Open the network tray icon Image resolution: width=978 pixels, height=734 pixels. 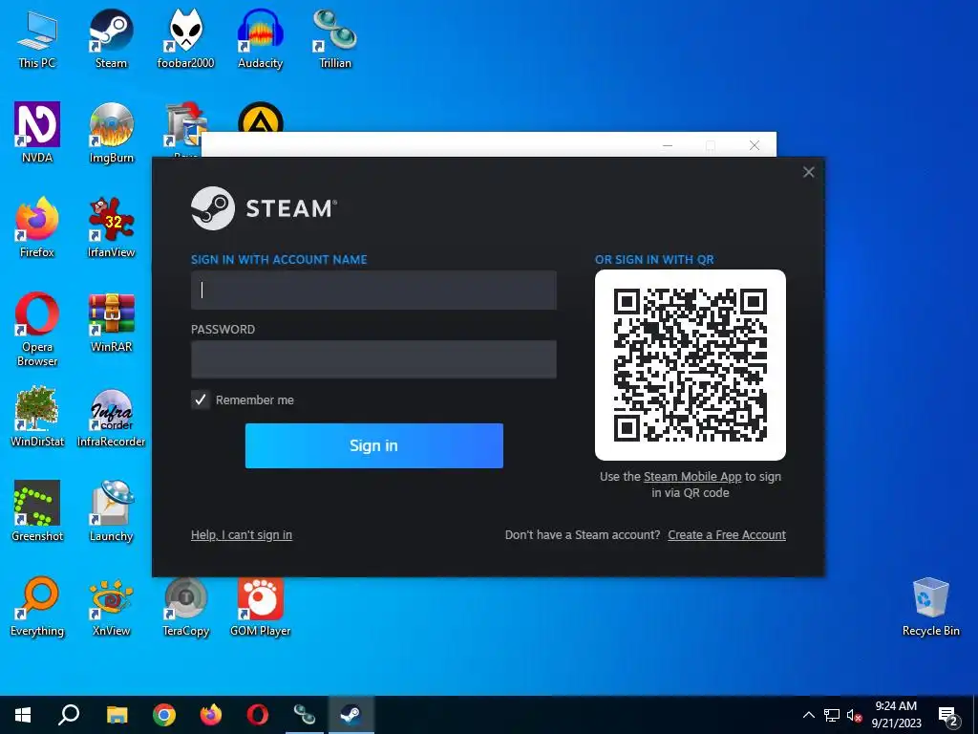pos(832,715)
